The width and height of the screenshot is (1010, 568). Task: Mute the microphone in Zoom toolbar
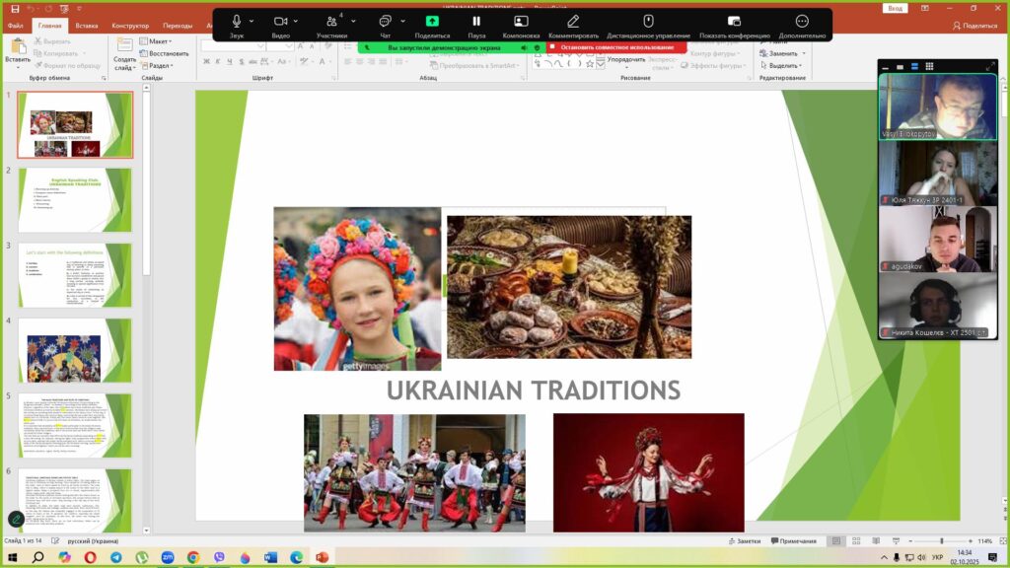(x=237, y=21)
